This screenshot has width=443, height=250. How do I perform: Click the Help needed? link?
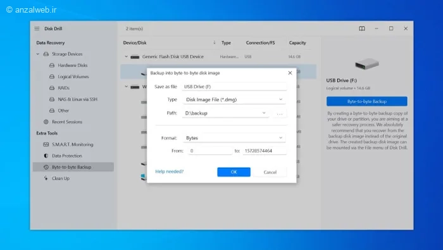(169, 172)
